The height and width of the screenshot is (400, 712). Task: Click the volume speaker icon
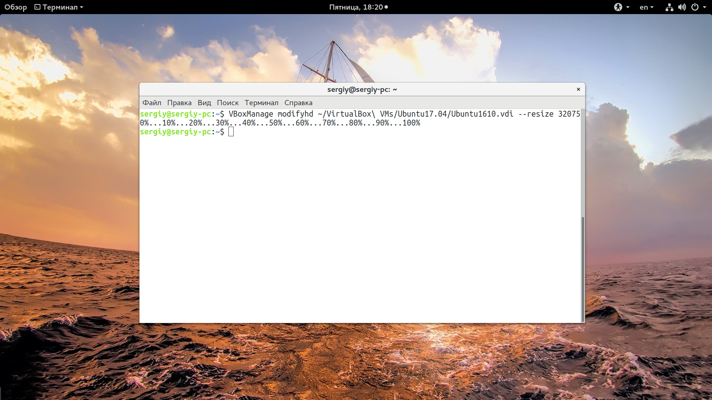click(x=682, y=7)
